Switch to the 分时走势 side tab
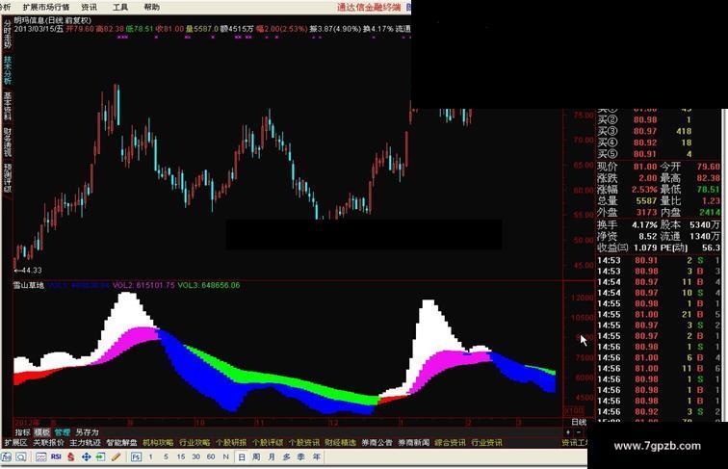 coord(8,34)
